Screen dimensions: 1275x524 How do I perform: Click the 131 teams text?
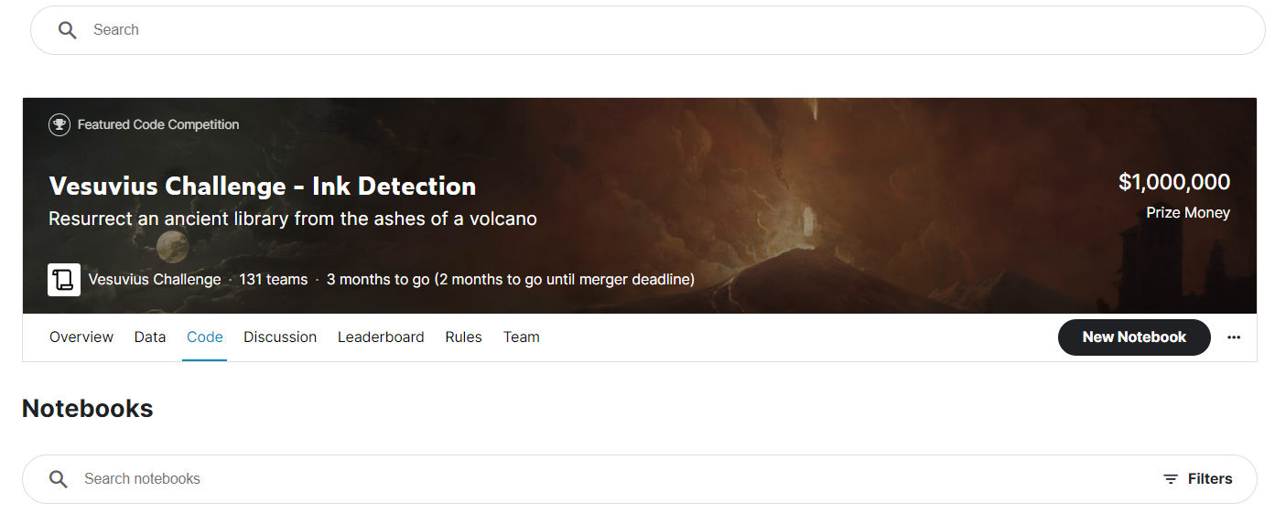click(274, 279)
